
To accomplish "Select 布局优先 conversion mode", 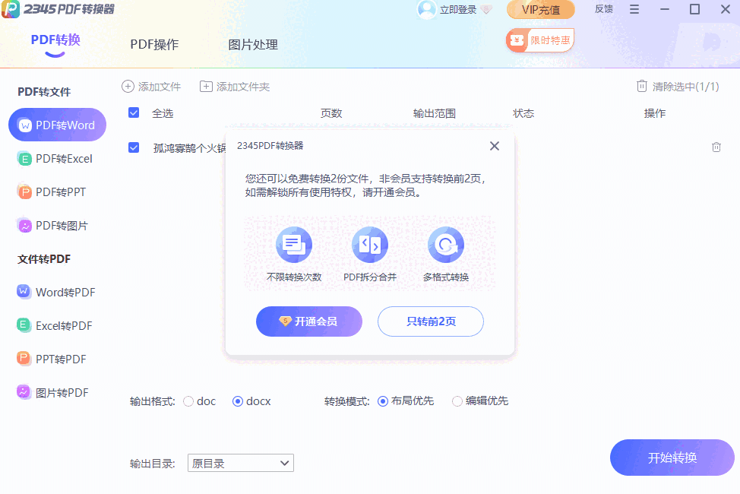I will (x=383, y=401).
